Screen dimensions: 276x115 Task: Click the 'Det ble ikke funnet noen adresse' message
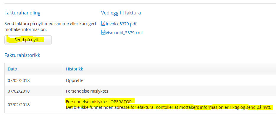(x=169, y=107)
